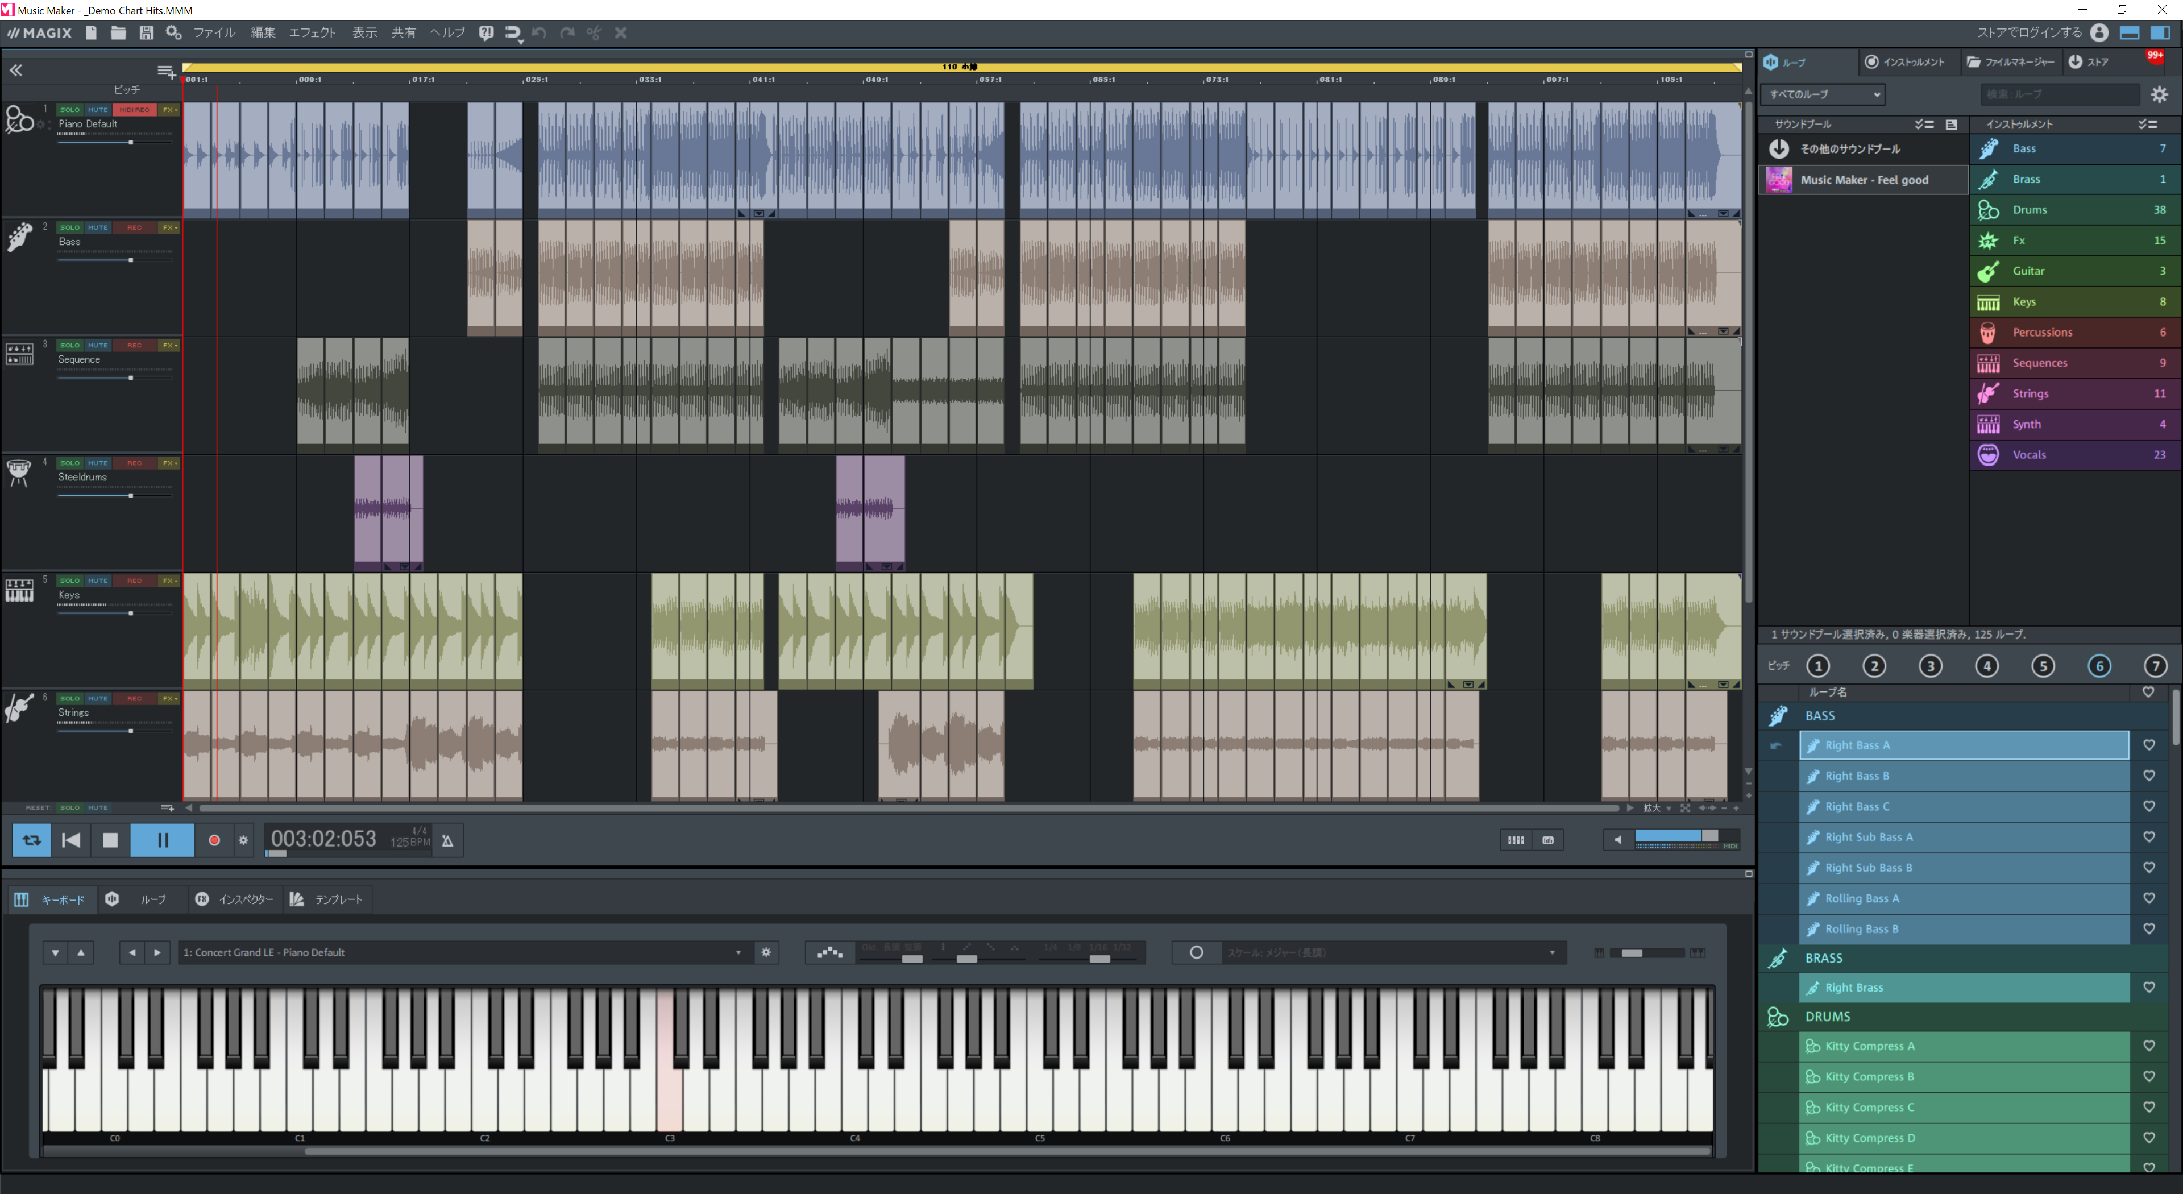Open program settings gear icon in toolbar
Screen dimensions: 2183x1194
174,33
